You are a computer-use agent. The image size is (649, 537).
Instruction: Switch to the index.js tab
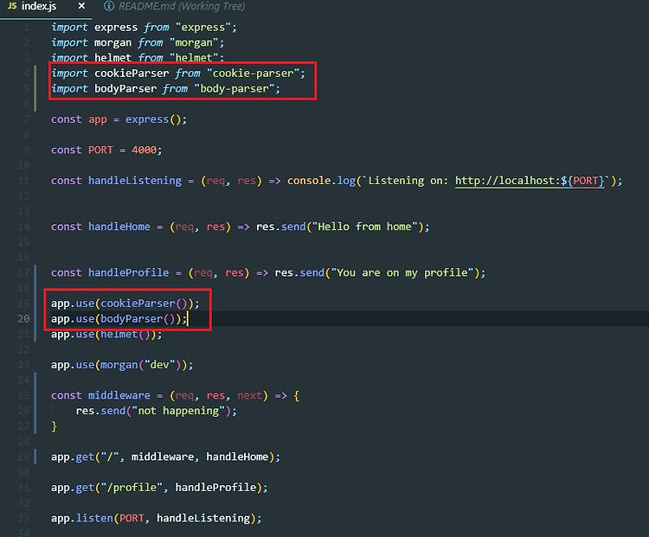coord(38,6)
